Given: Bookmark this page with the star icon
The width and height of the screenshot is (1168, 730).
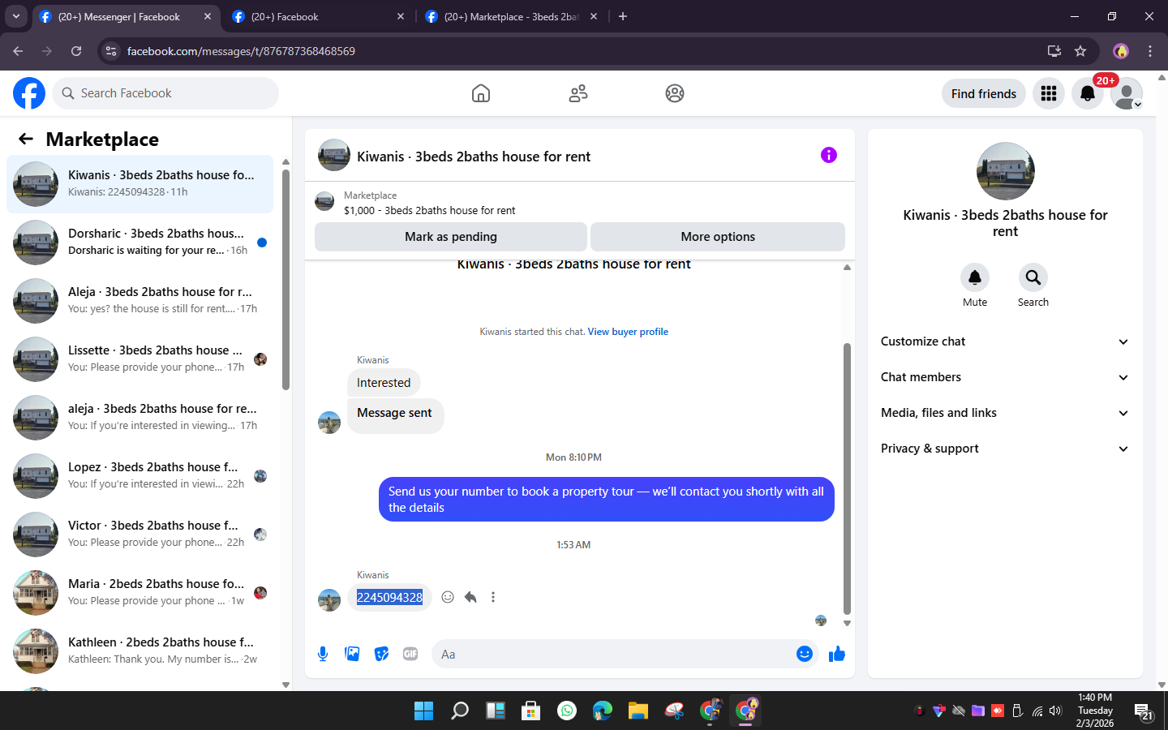Looking at the screenshot, I should coord(1080,51).
